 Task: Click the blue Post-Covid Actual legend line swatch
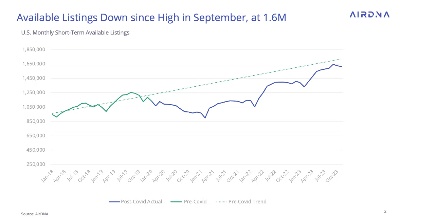click(114, 202)
